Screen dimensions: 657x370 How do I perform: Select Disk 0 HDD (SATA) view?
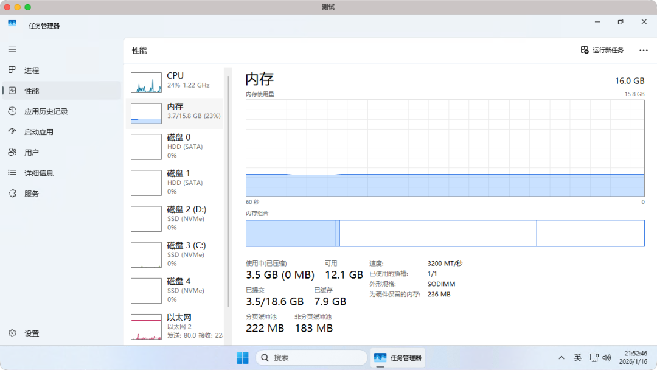click(x=175, y=146)
